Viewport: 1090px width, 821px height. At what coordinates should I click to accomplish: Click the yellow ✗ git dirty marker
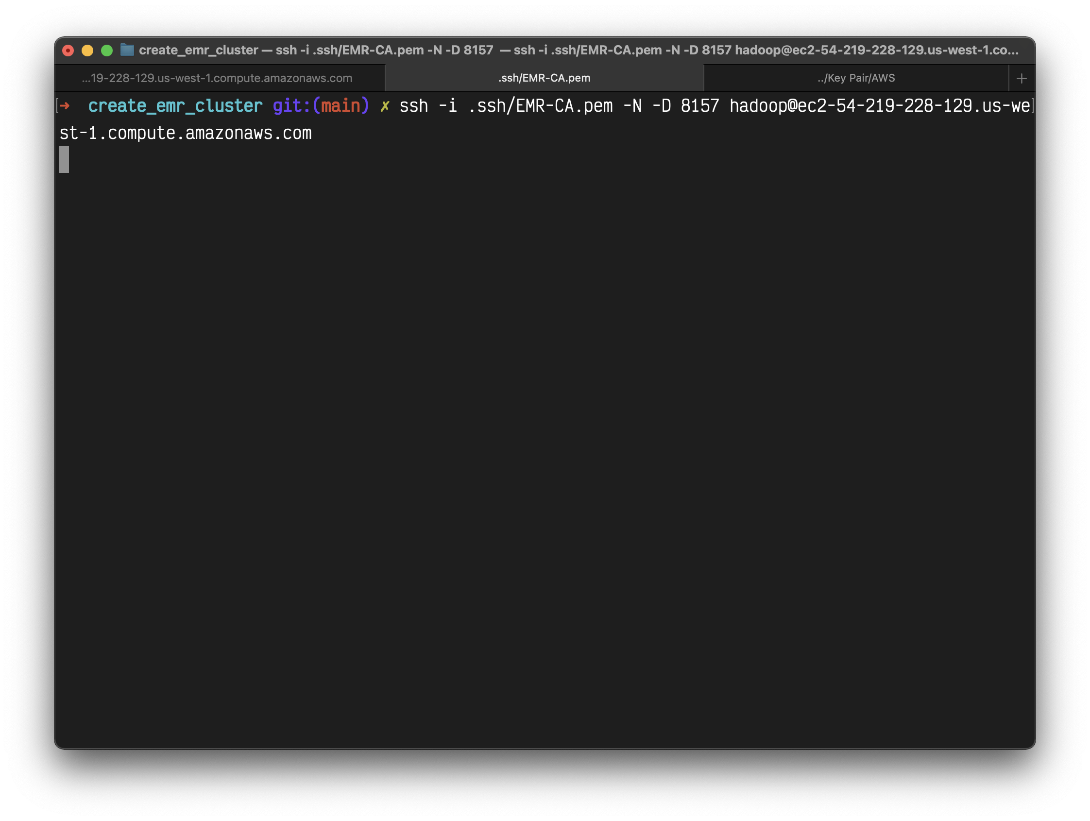pyautogui.click(x=385, y=106)
